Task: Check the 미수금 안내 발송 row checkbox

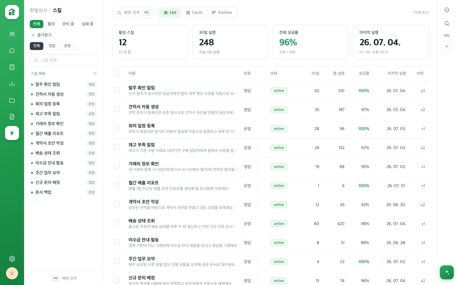Action: [x=117, y=242]
